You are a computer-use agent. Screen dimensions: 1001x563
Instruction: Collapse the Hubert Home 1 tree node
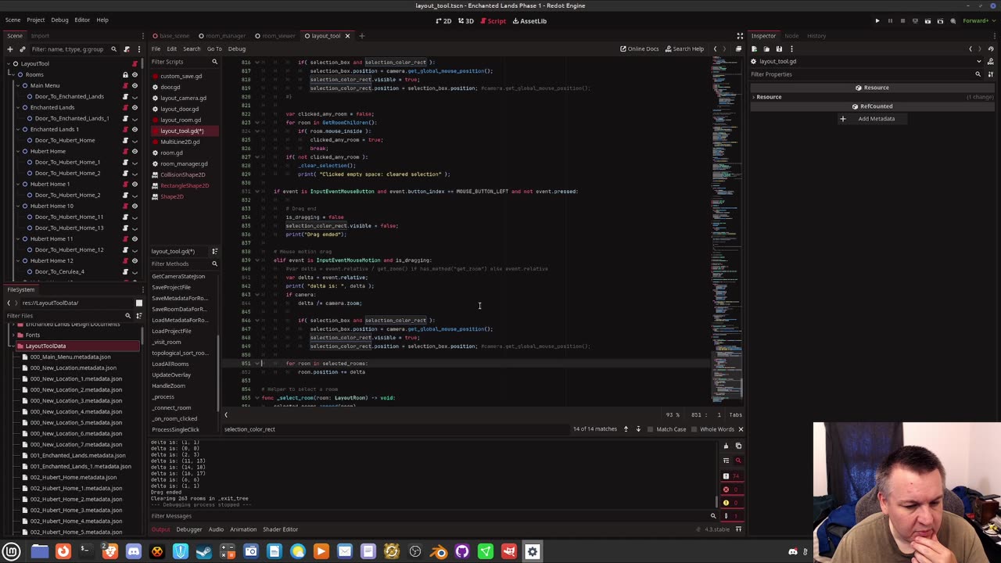(x=16, y=184)
